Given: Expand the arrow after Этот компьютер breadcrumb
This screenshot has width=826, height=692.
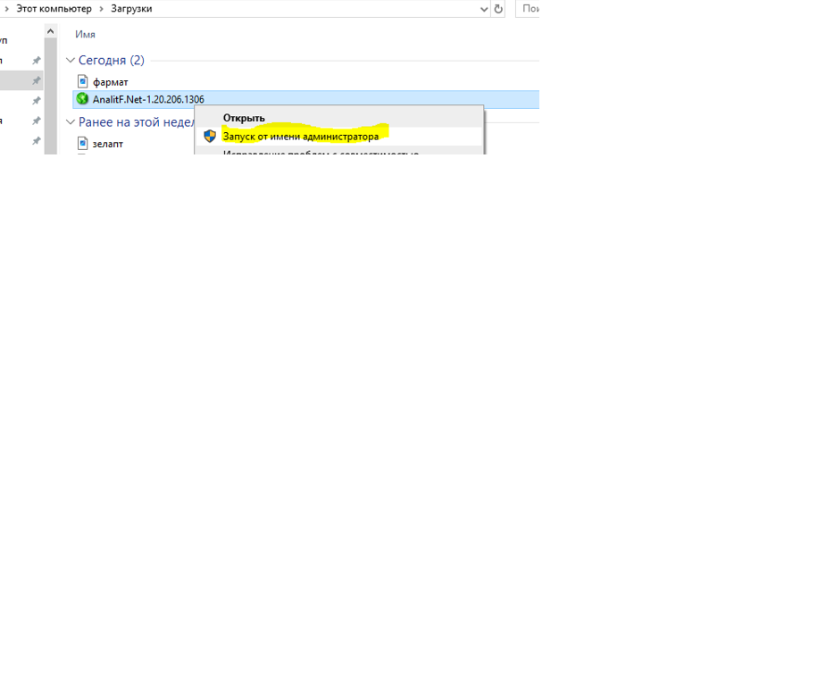Looking at the screenshot, I should point(101,9).
